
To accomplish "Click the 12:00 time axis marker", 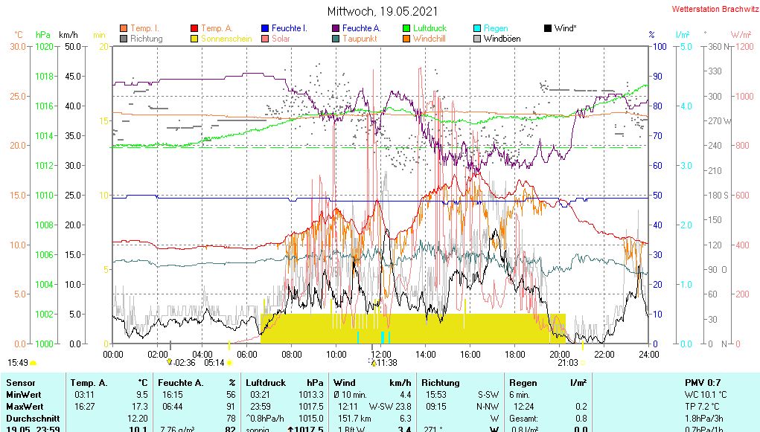I will pos(380,354).
